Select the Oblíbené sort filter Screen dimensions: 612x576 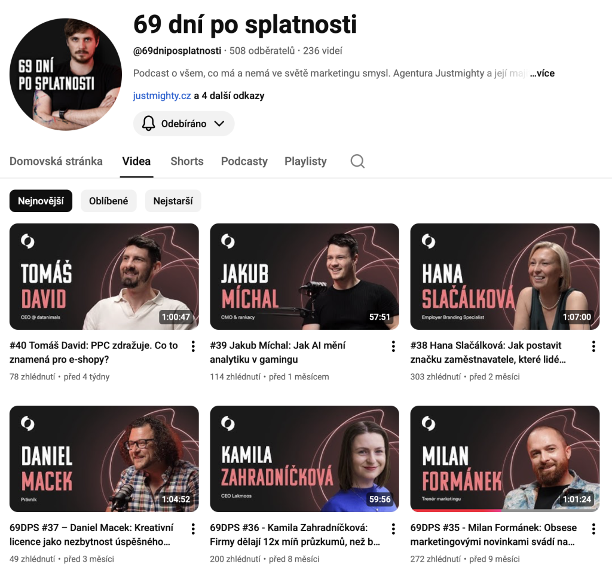pos(109,201)
